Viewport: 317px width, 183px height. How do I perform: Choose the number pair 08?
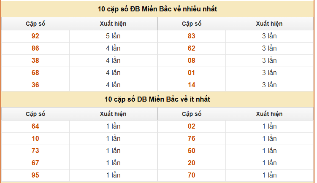click(192, 61)
